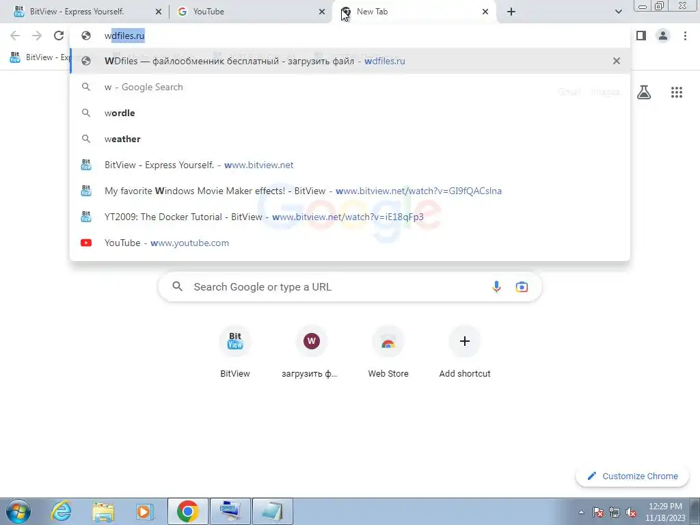This screenshot has height=525, width=700.
Task: Open the загрузить ф... shortcut tile
Action: coord(311,352)
